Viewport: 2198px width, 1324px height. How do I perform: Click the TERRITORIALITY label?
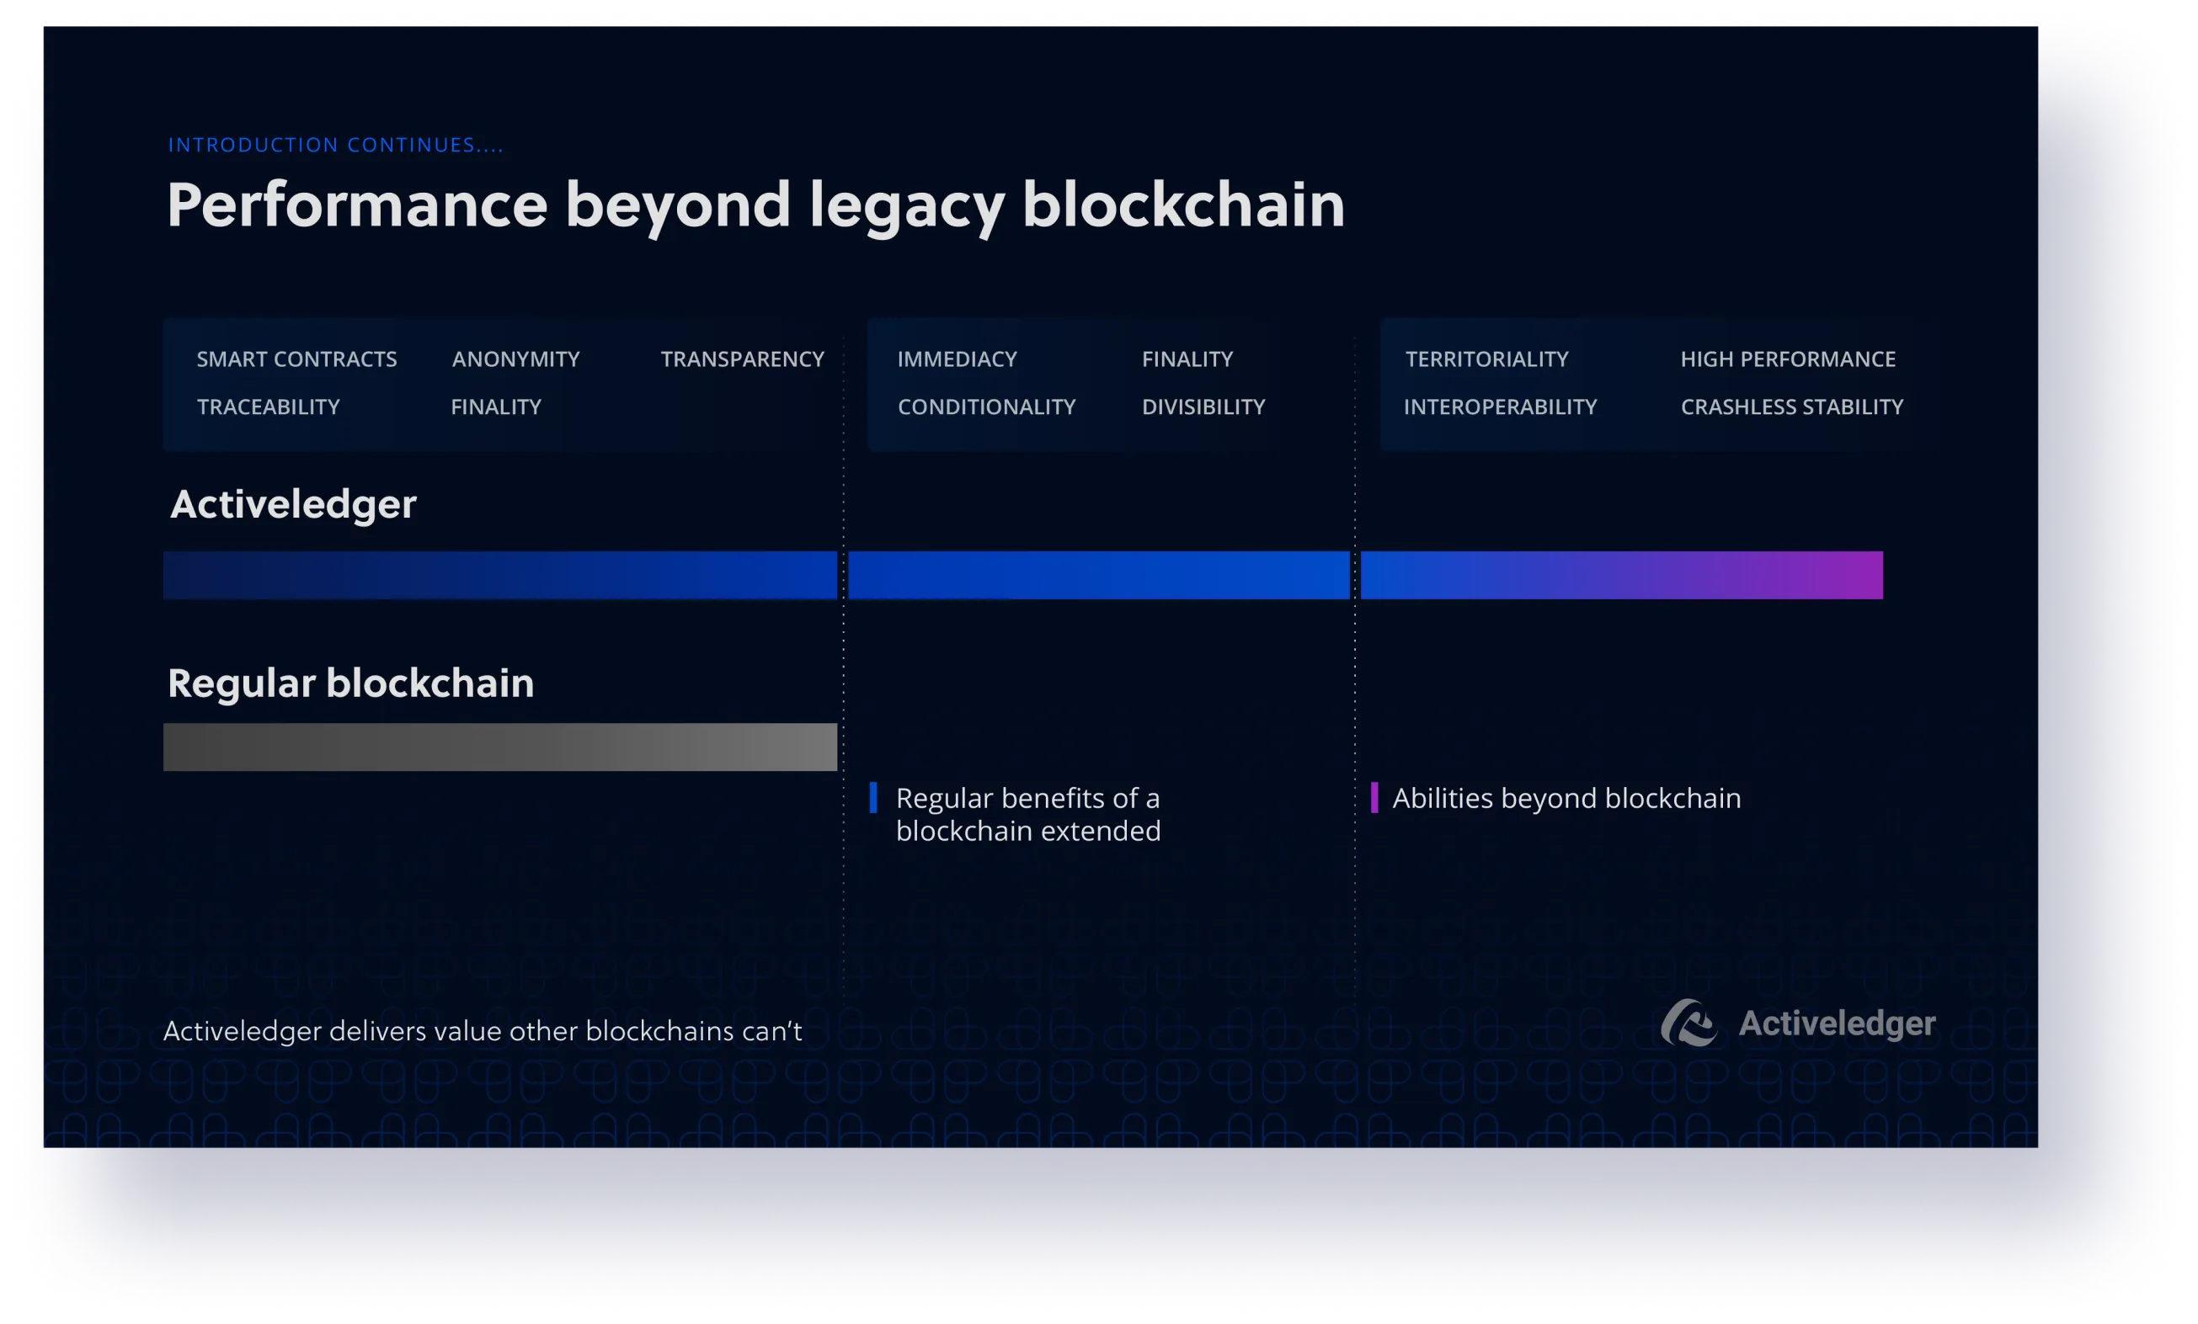[1486, 359]
